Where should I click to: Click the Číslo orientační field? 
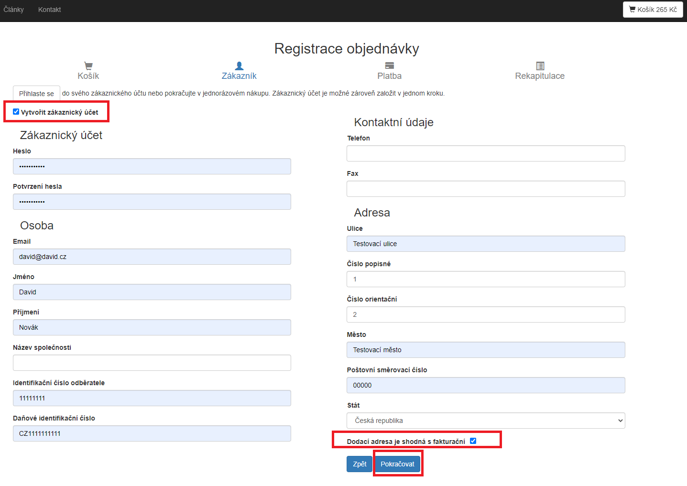(486, 314)
